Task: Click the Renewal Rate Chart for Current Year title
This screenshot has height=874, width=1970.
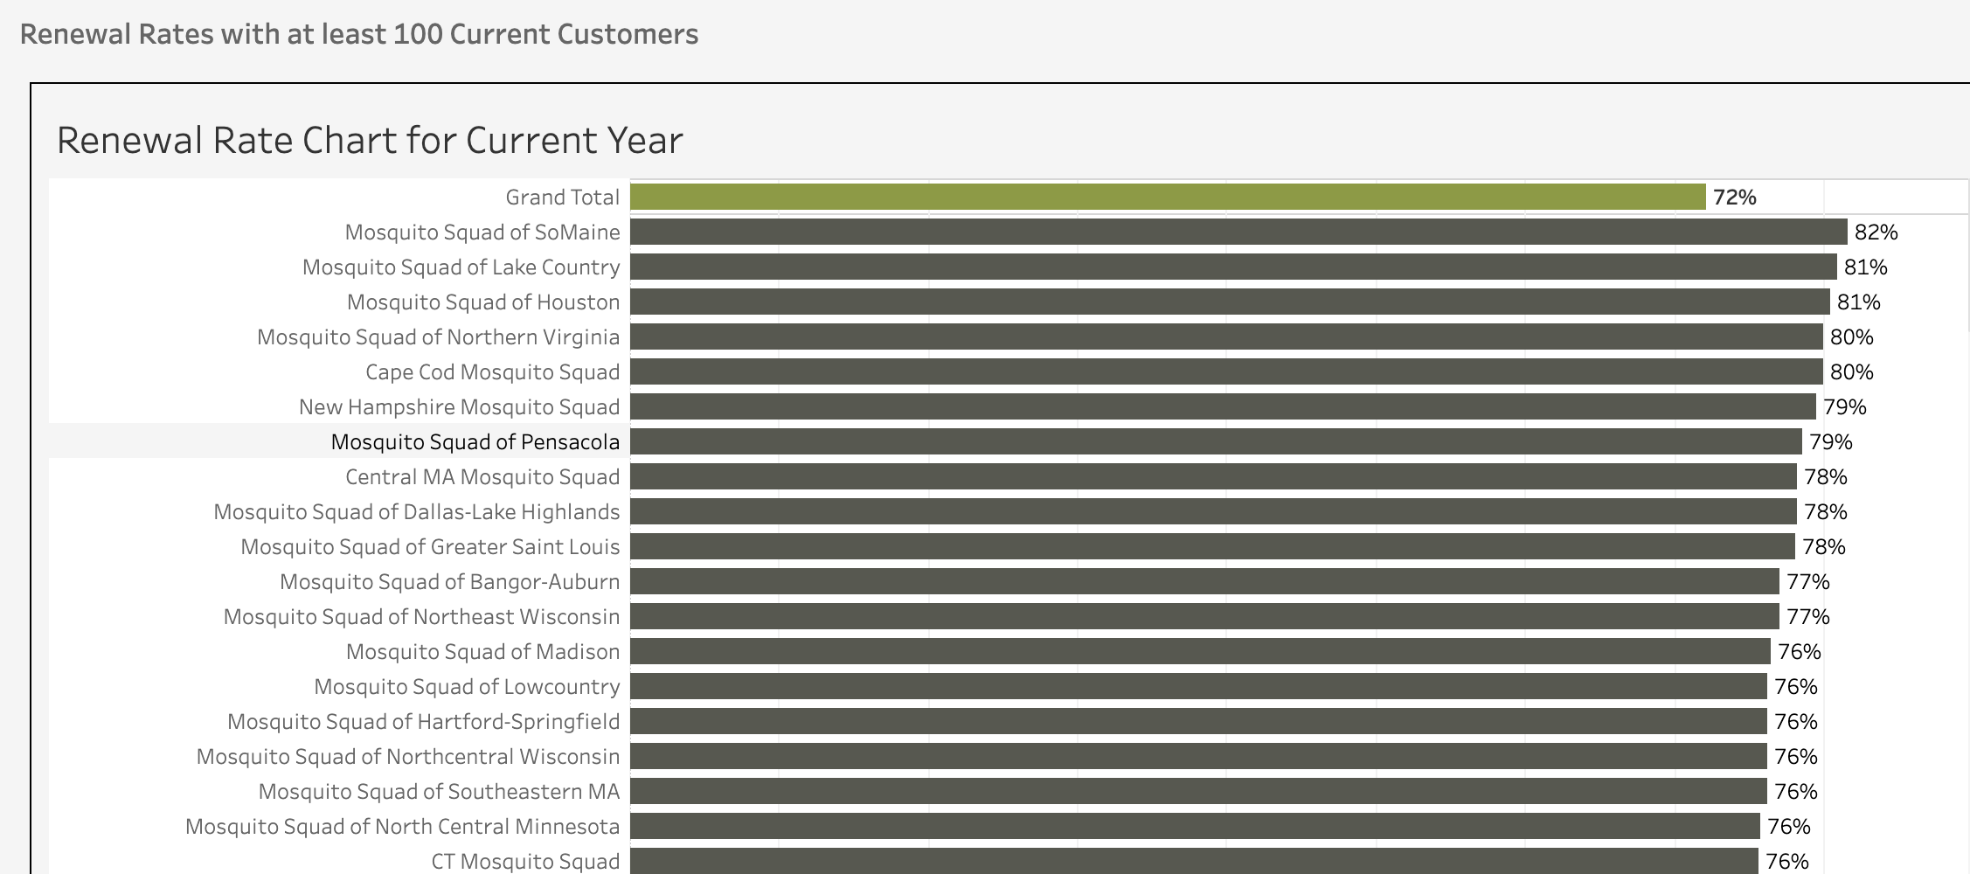Action: coord(370,141)
